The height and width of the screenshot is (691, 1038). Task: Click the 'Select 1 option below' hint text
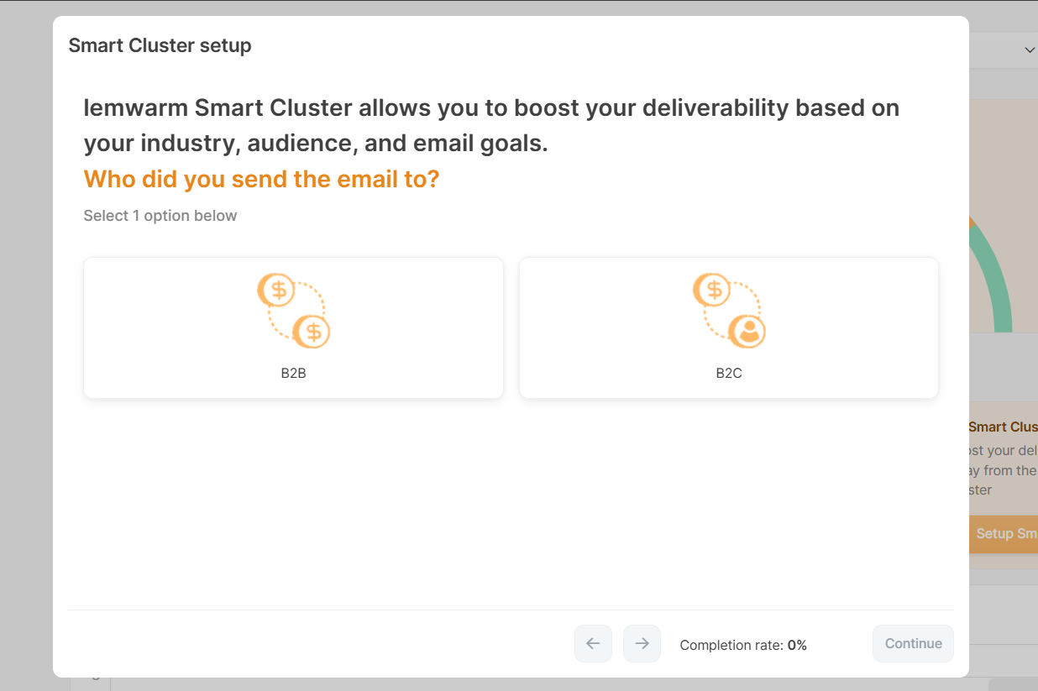click(160, 216)
